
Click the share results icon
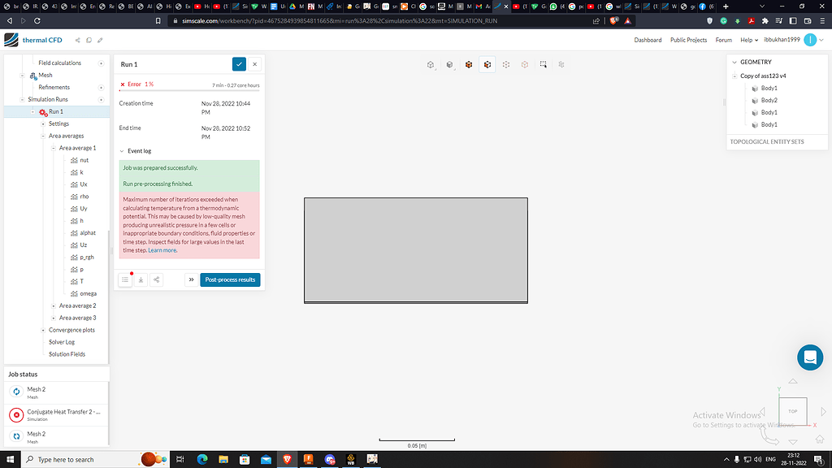tap(156, 279)
